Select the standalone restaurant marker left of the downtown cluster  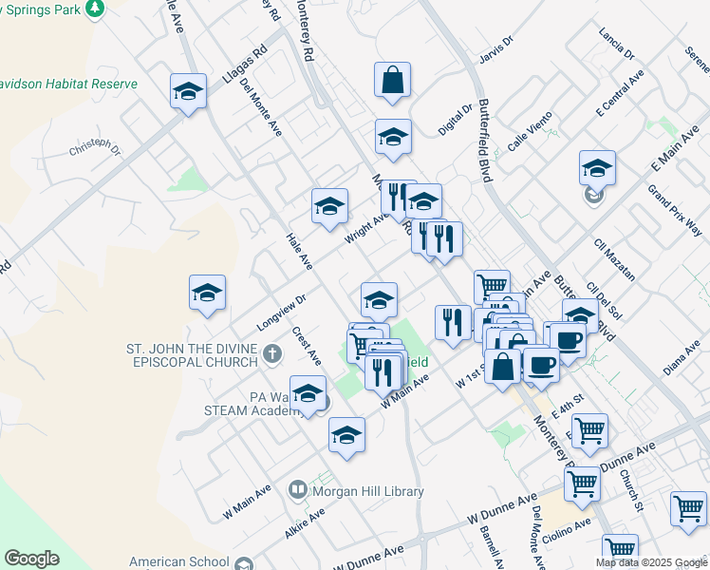coord(454,324)
